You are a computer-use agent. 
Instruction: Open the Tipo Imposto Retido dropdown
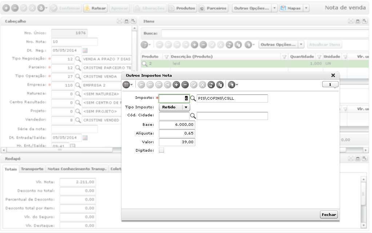tap(175, 107)
